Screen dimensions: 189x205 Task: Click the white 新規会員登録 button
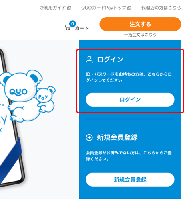coord(130,180)
